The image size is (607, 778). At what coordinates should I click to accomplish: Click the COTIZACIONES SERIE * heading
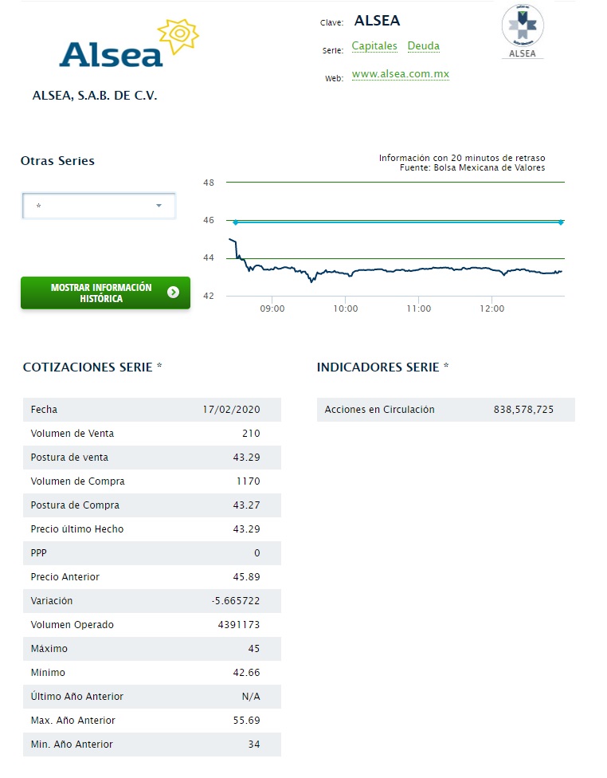92,367
